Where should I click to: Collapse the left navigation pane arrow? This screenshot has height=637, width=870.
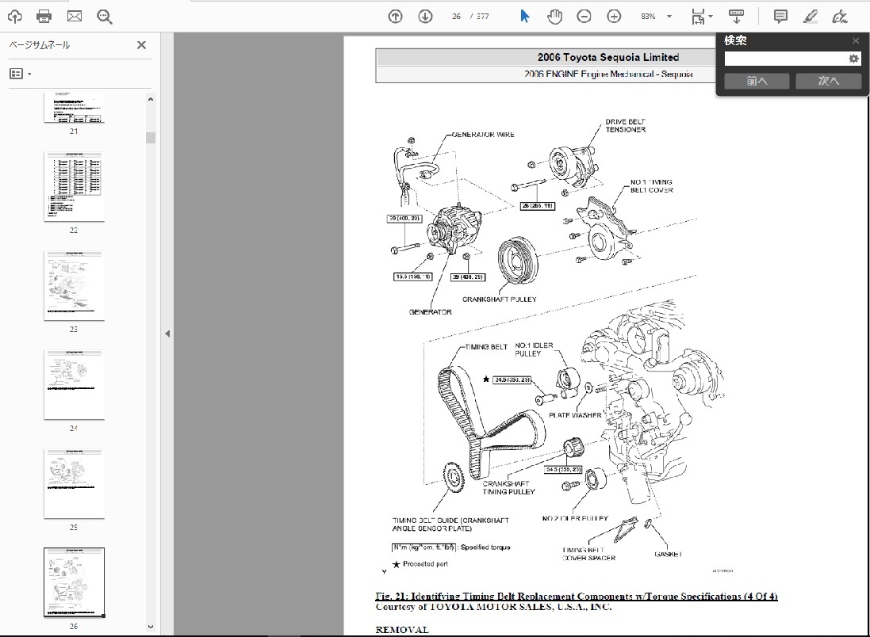tap(167, 334)
